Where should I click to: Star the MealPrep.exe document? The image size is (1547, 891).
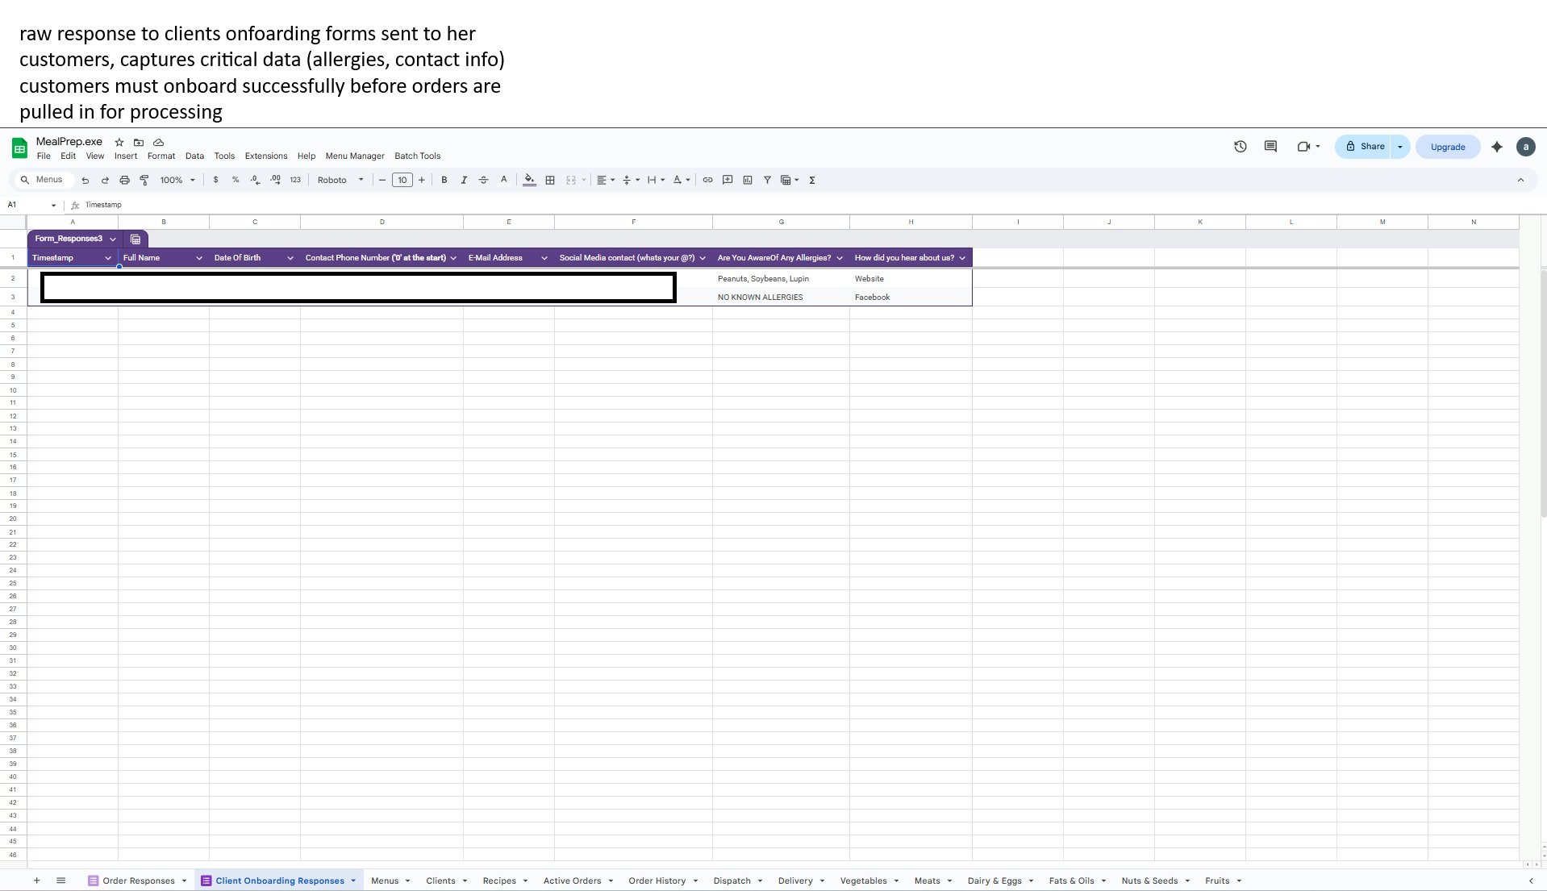(119, 142)
